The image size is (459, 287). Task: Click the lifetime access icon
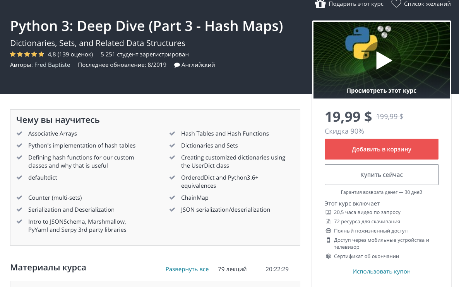[x=328, y=231]
